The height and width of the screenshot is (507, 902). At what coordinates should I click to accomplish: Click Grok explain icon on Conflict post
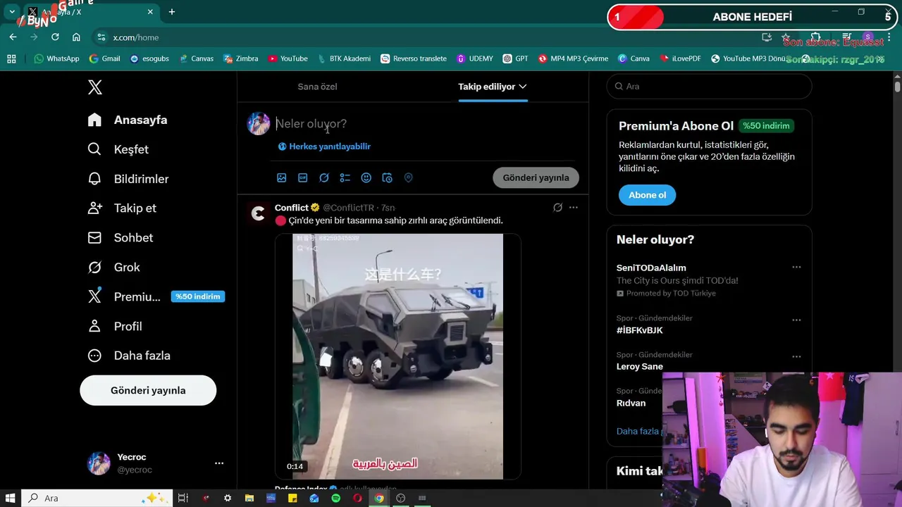[557, 208]
